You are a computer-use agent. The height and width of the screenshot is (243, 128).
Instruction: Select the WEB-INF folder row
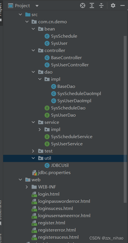(65, 187)
